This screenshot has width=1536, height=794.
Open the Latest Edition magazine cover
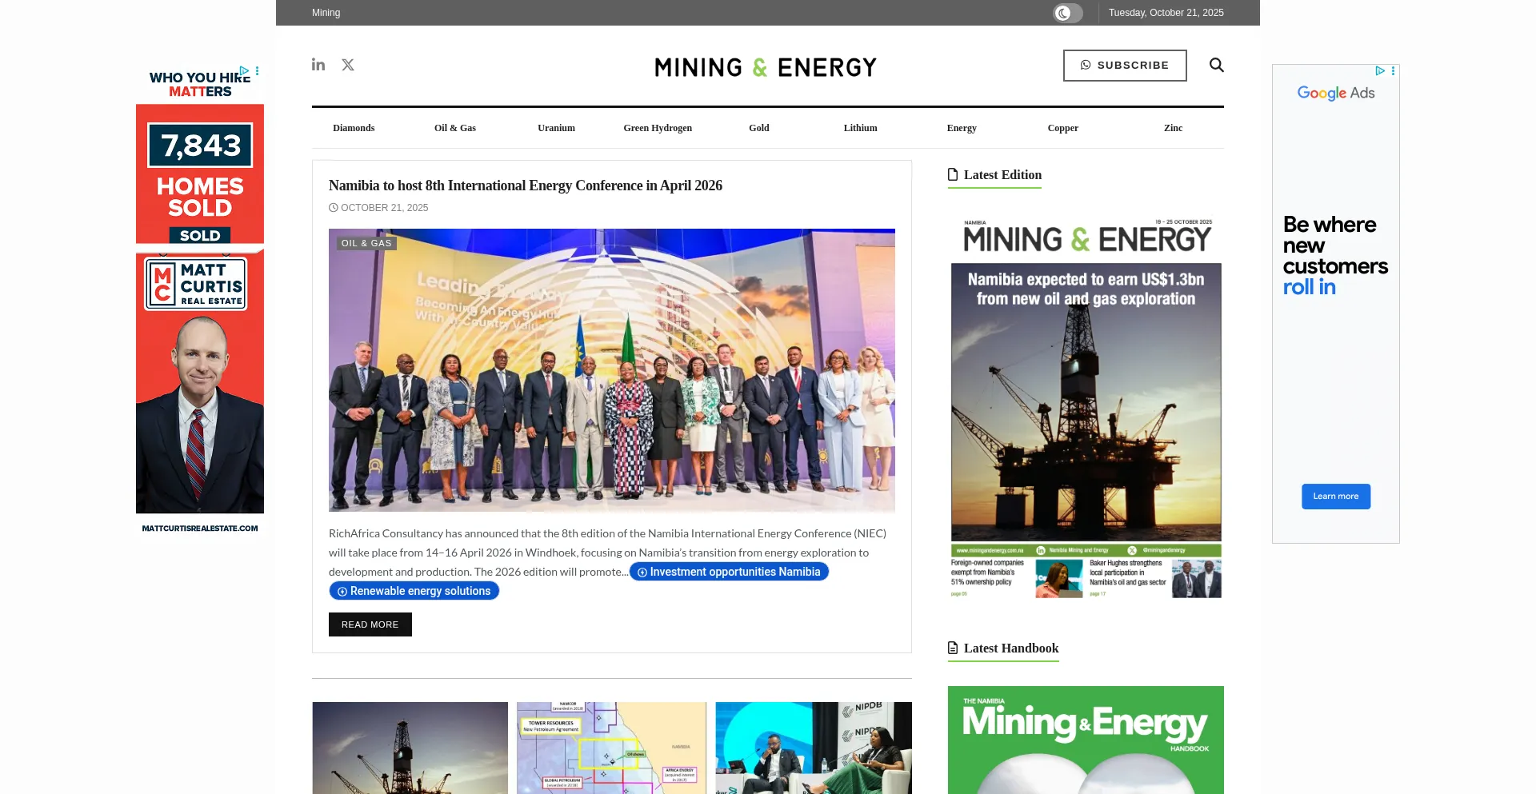(x=1086, y=408)
